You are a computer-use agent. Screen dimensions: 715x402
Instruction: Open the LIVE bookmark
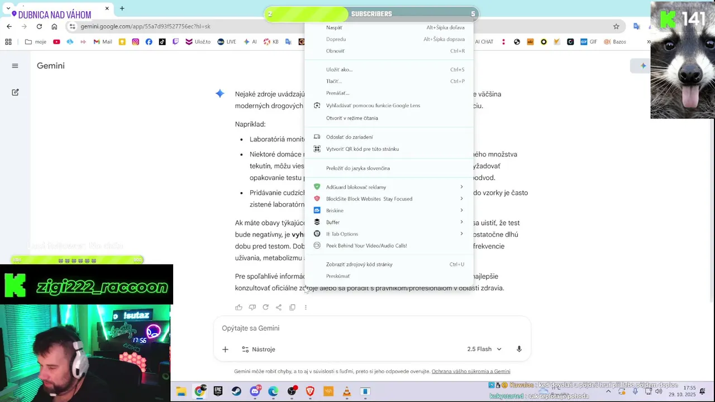pos(226,42)
